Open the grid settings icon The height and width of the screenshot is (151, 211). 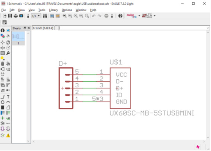(x=4, y=22)
